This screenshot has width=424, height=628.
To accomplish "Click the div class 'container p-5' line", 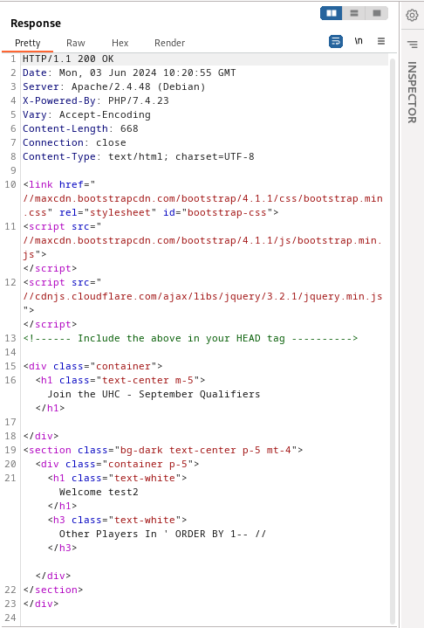I will (117, 464).
